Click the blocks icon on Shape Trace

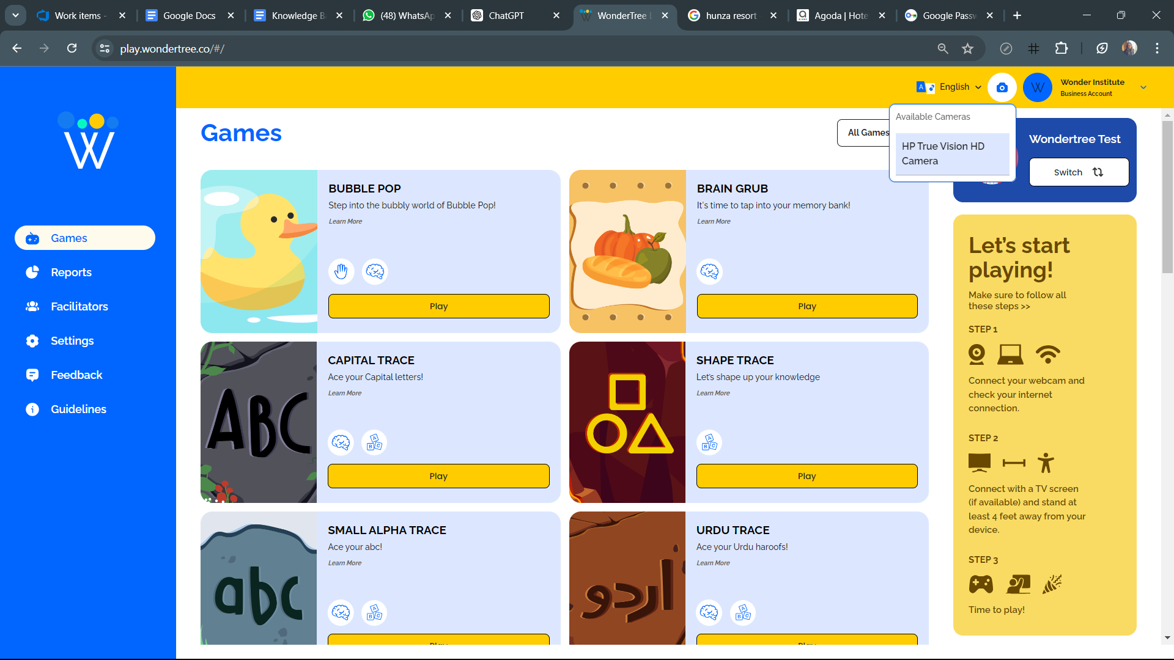point(709,442)
